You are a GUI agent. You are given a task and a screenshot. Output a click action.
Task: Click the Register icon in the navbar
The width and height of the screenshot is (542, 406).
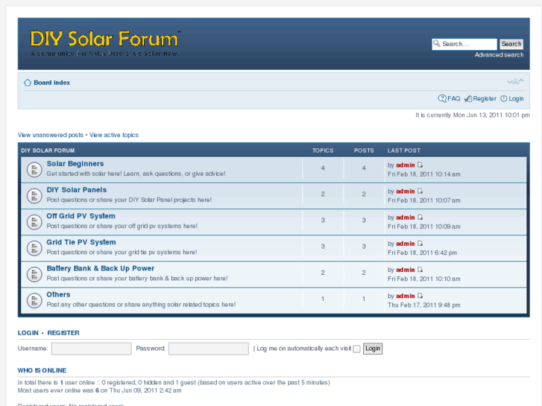(x=467, y=98)
